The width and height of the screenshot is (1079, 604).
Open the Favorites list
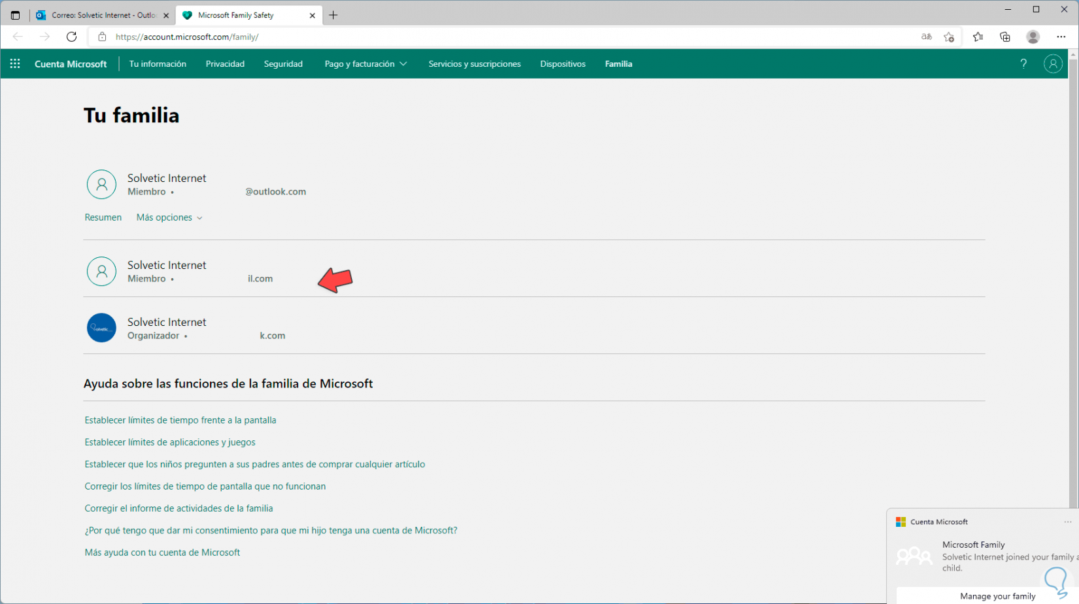tap(978, 37)
